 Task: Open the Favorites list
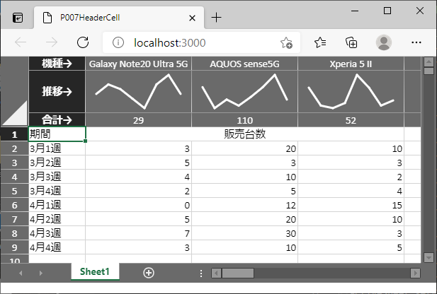pyautogui.click(x=320, y=42)
